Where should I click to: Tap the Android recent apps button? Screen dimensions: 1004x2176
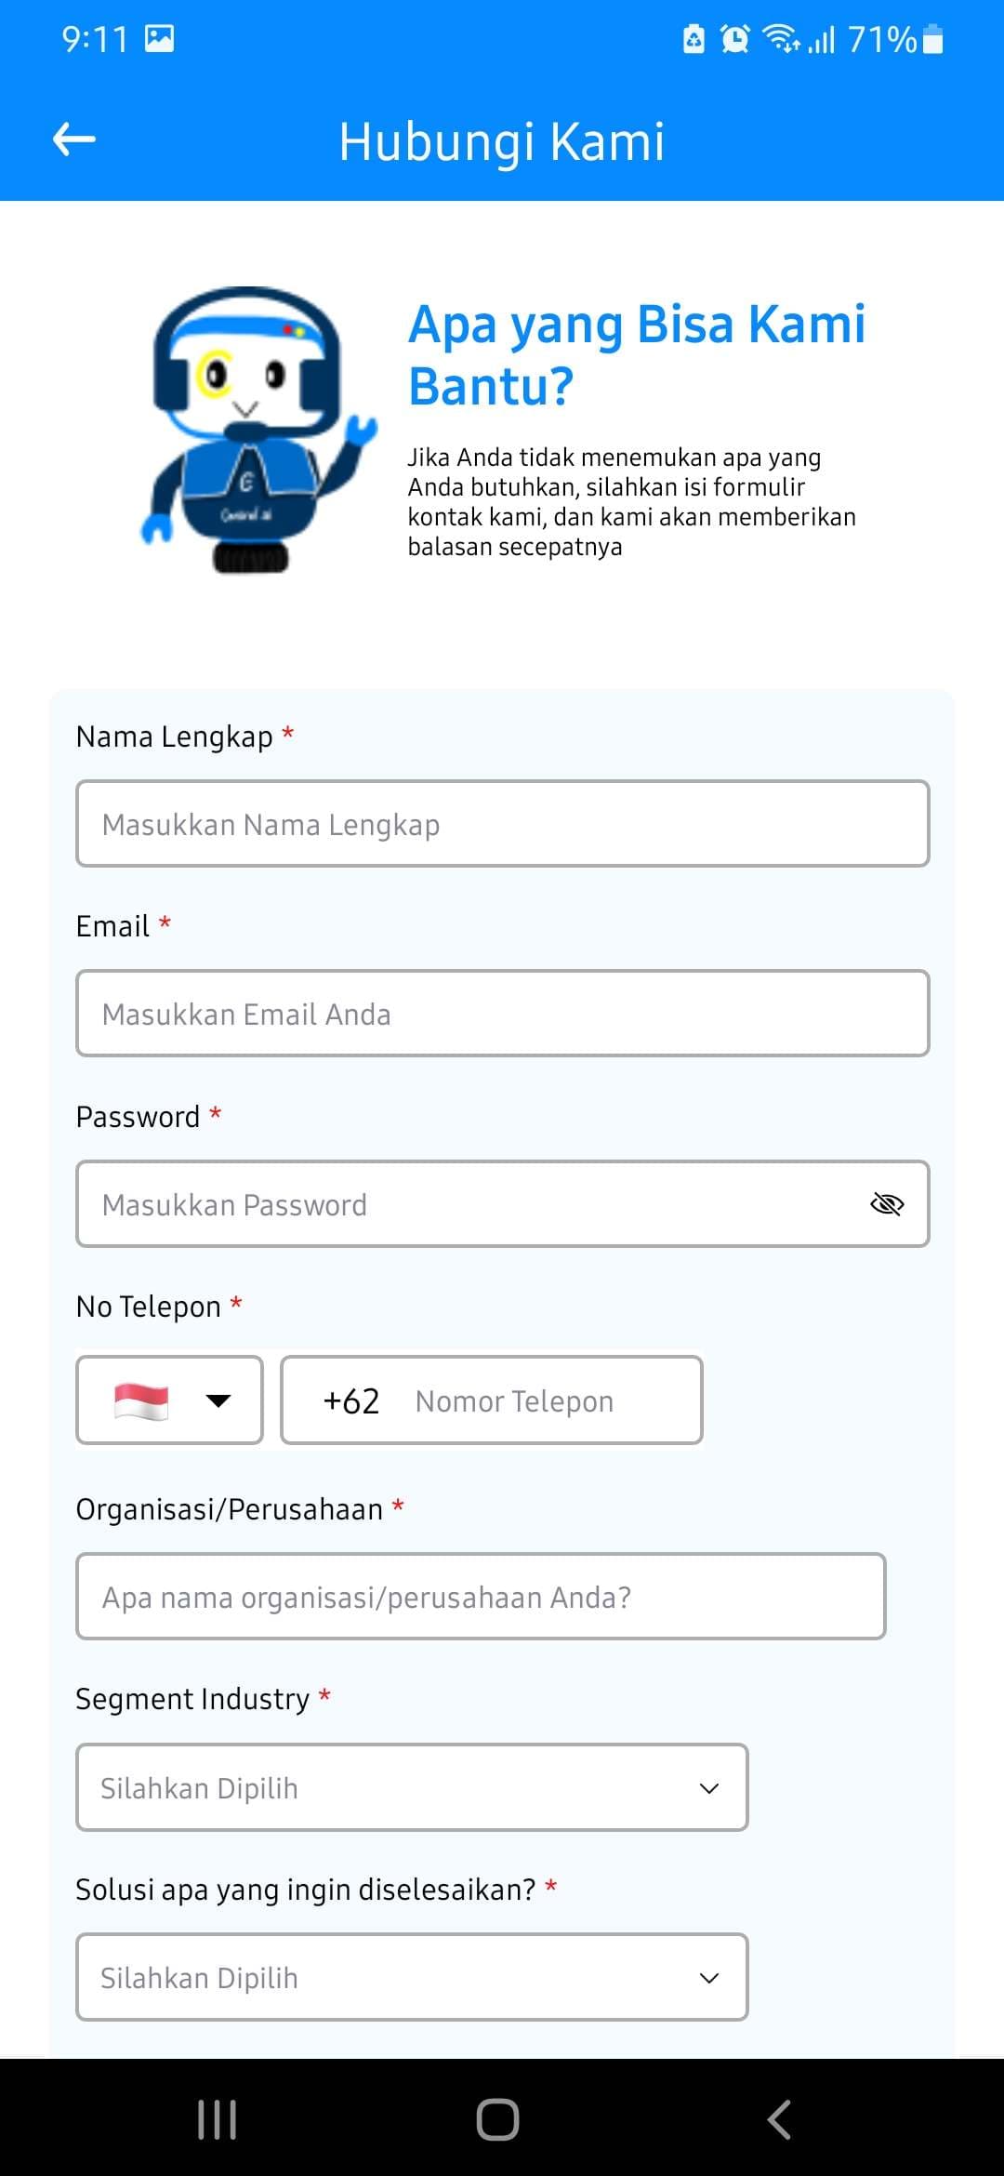point(218,2119)
